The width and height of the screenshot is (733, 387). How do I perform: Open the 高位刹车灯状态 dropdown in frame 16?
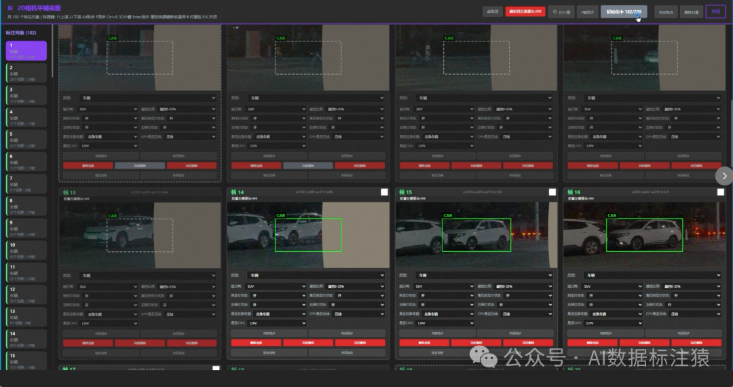[696, 295]
